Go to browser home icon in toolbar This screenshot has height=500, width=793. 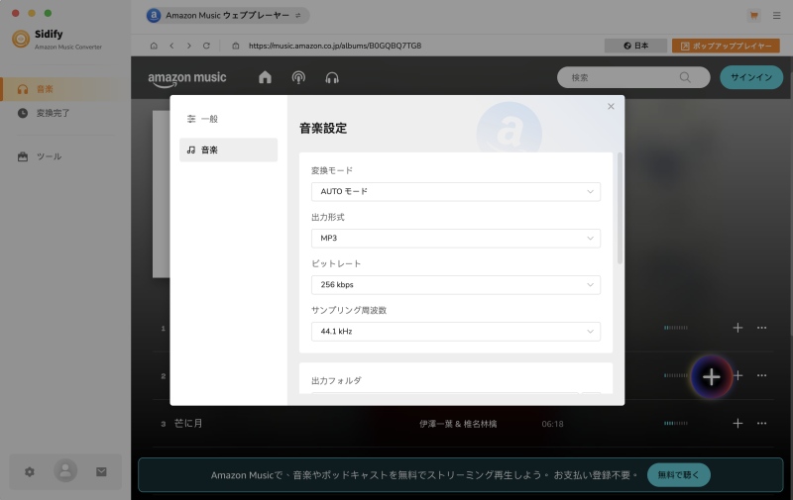tap(154, 46)
